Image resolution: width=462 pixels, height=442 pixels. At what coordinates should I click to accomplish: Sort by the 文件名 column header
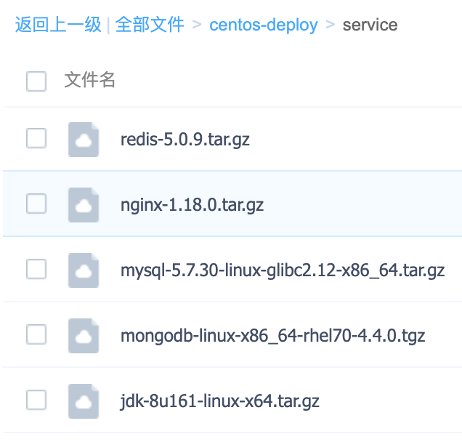pyautogui.click(x=90, y=80)
